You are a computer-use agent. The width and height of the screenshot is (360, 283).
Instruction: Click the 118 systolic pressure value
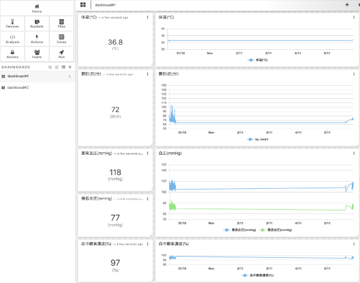point(115,172)
